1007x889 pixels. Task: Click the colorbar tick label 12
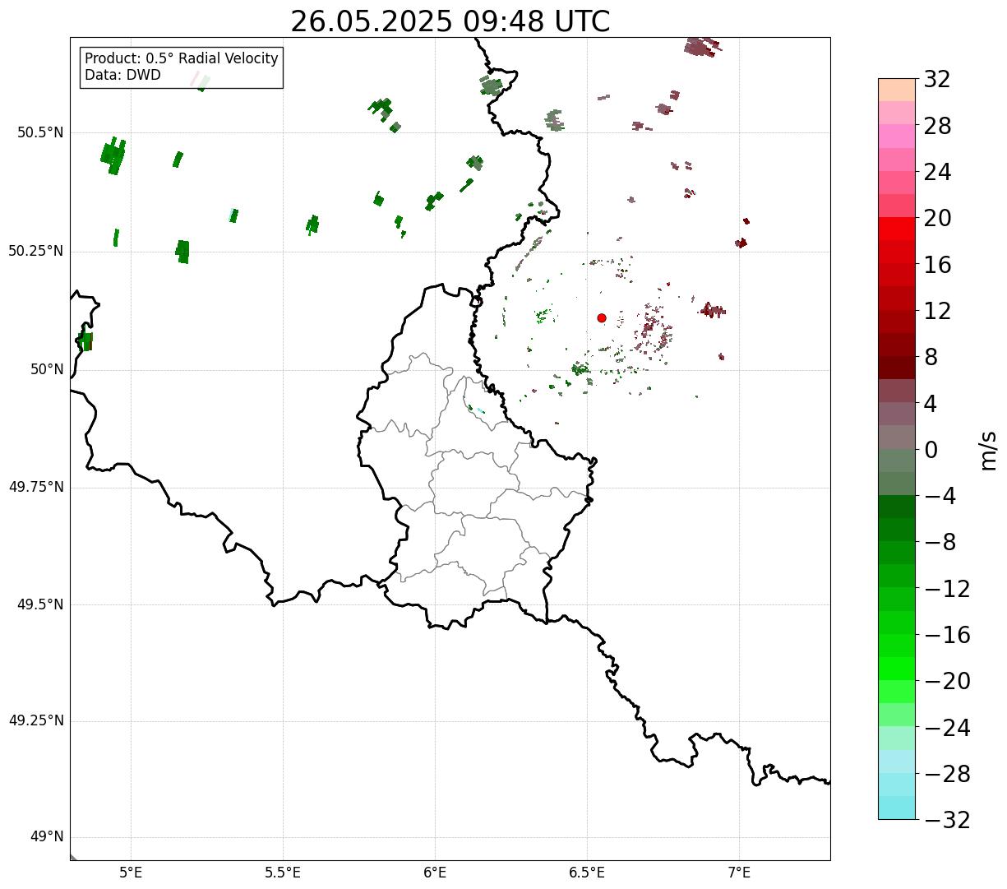(x=937, y=311)
